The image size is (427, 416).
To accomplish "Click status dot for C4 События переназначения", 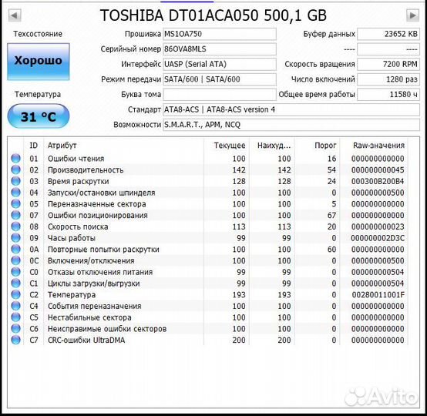I will point(15,306).
